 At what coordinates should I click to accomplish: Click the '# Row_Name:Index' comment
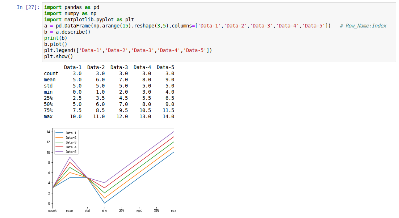point(363,26)
